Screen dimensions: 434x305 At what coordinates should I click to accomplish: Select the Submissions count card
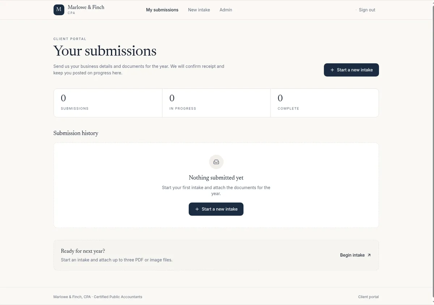click(x=108, y=103)
